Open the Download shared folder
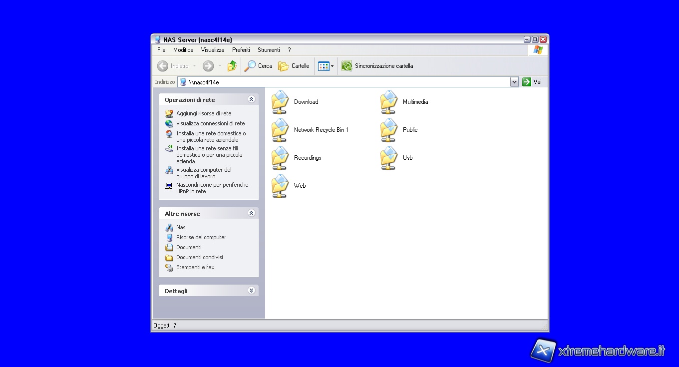 281,102
